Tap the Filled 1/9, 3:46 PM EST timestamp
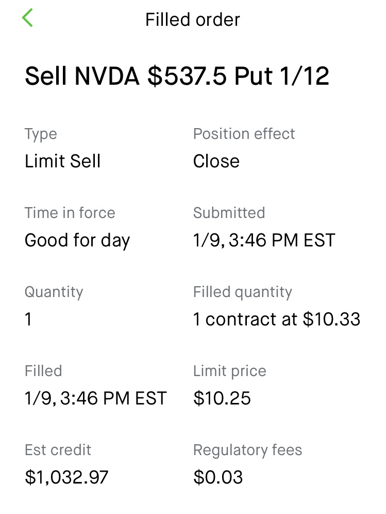The width and height of the screenshot is (386, 514). [x=96, y=398]
